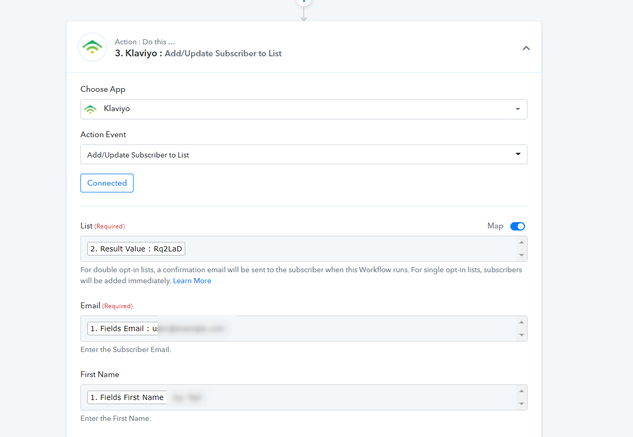Click the List mapped value field
Image resolution: width=633 pixels, height=437 pixels.
coord(304,249)
